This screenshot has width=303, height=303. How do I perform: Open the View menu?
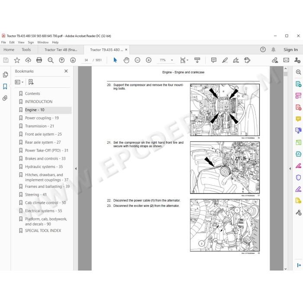click(x=21, y=42)
